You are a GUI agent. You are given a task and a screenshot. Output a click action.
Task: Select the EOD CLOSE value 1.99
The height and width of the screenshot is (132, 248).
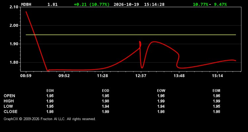(x=105, y=112)
